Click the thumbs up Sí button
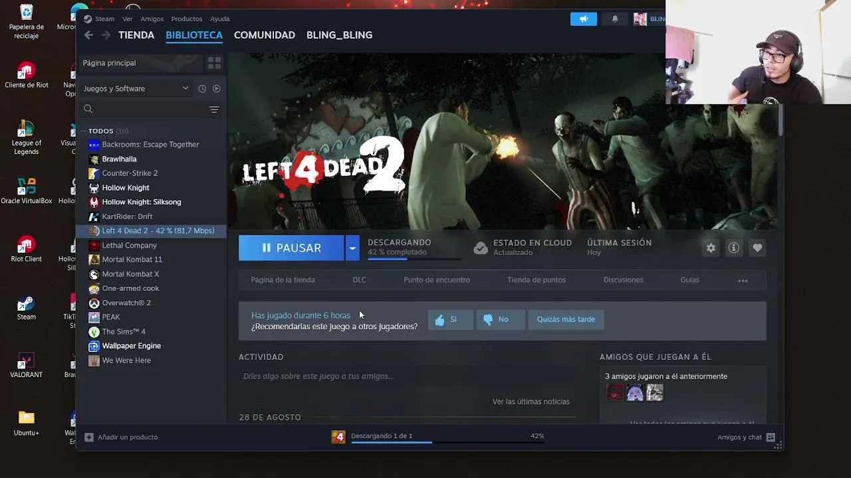Viewport: 851px width, 478px height. [x=450, y=319]
